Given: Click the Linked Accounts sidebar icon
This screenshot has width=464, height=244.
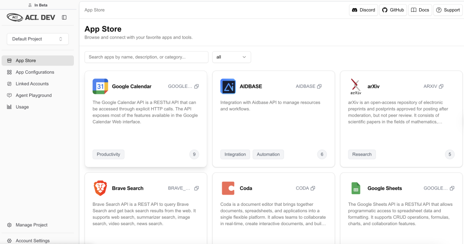Looking at the screenshot, I should coord(9,84).
